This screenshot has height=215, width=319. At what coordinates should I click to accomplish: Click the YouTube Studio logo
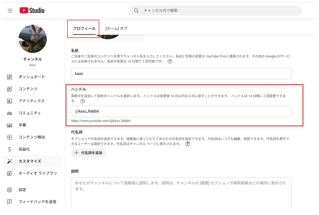(32, 11)
